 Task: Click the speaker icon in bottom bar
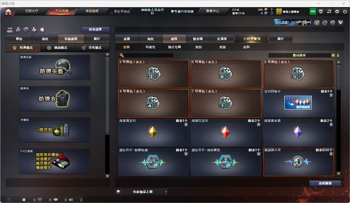pyautogui.click(x=71, y=200)
